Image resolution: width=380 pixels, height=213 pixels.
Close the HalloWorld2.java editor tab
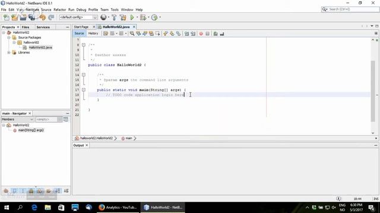(x=134, y=27)
